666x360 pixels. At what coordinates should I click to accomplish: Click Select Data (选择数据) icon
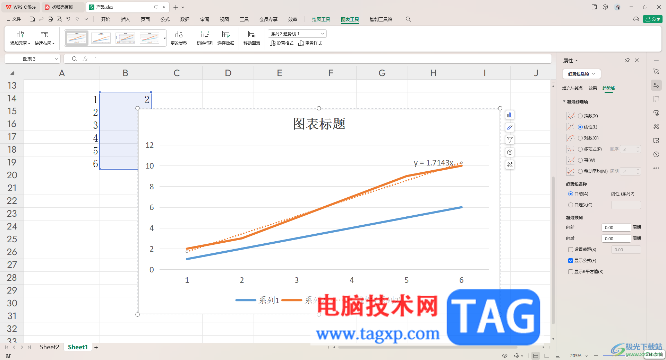point(226,34)
